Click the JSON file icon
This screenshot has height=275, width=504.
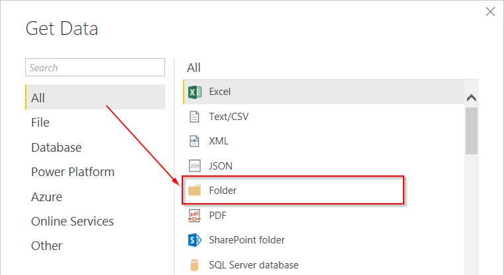(x=194, y=166)
